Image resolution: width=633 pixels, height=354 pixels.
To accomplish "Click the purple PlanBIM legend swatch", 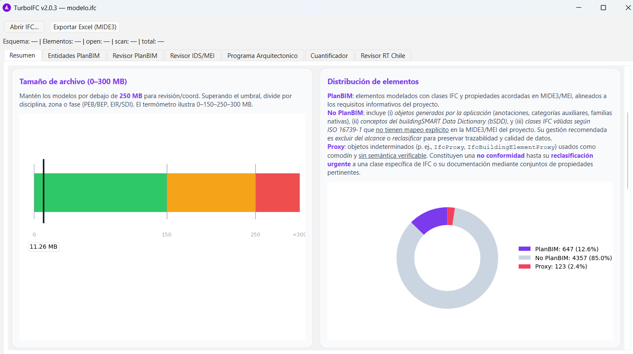I will pyautogui.click(x=525, y=249).
